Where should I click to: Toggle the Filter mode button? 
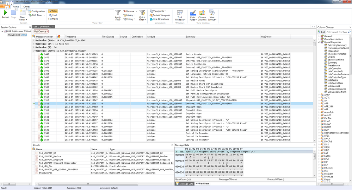tap(53, 11)
